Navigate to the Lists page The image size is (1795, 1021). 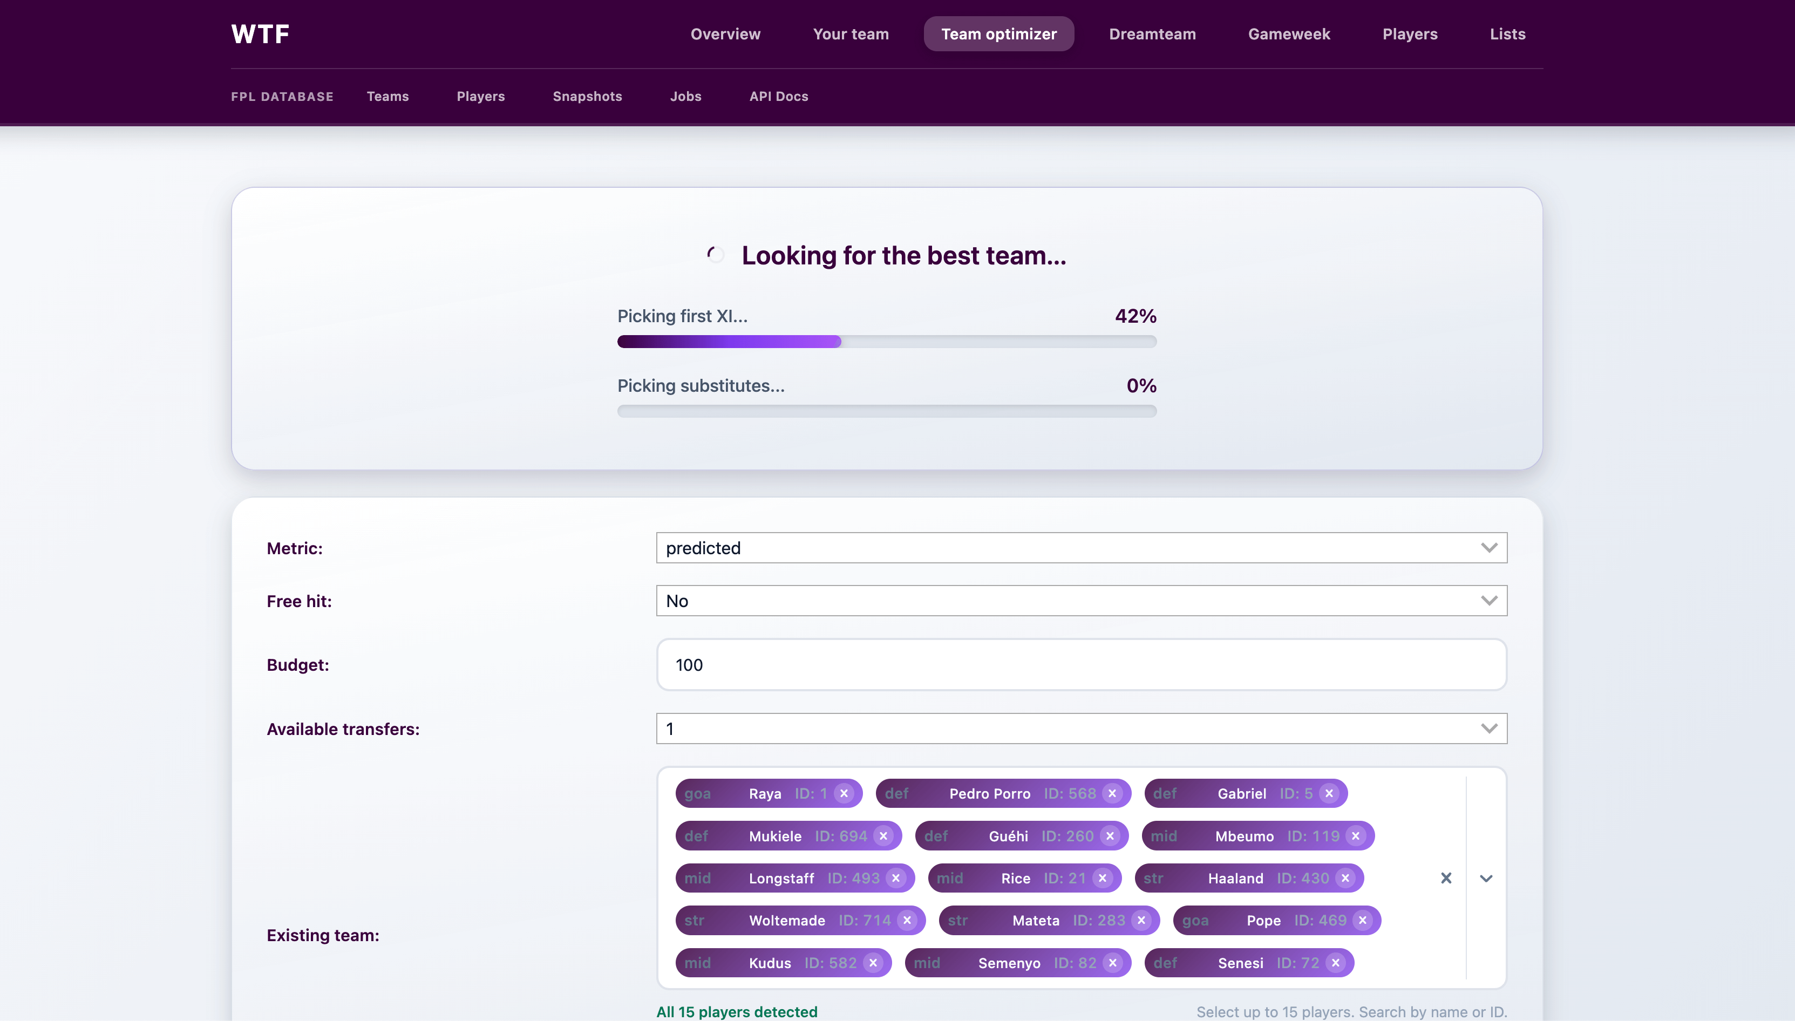(1507, 33)
